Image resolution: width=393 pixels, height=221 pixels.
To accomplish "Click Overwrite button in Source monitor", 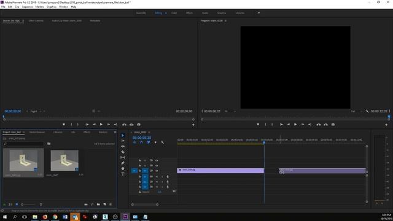I will tap(131, 125).
